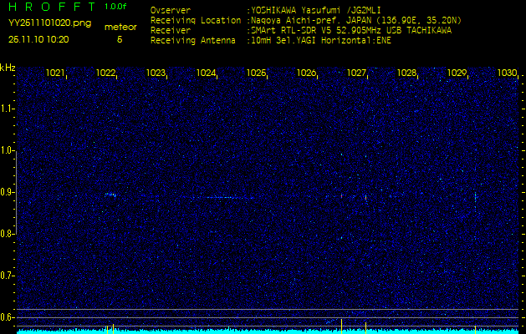Screen dimensions: 526x334
Task: Click the kHz axis unit label
Action: [8, 67]
